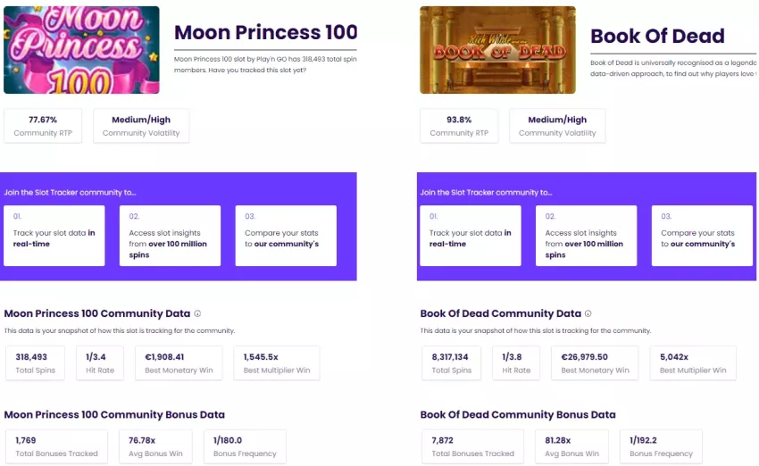Viewport: 759px width, 466px height.
Task: Select the 5,042x Best Multiplier Win box
Action: click(x=693, y=363)
